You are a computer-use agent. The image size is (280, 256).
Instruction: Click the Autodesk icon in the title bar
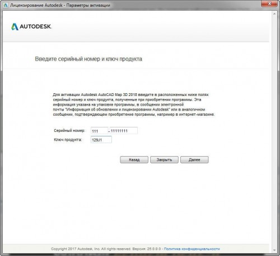5,5
